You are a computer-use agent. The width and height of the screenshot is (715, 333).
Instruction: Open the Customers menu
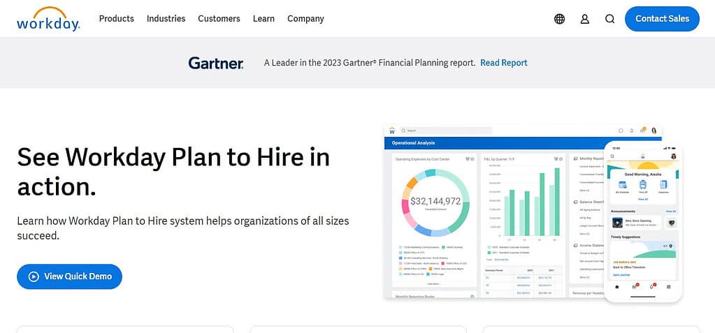coord(219,19)
